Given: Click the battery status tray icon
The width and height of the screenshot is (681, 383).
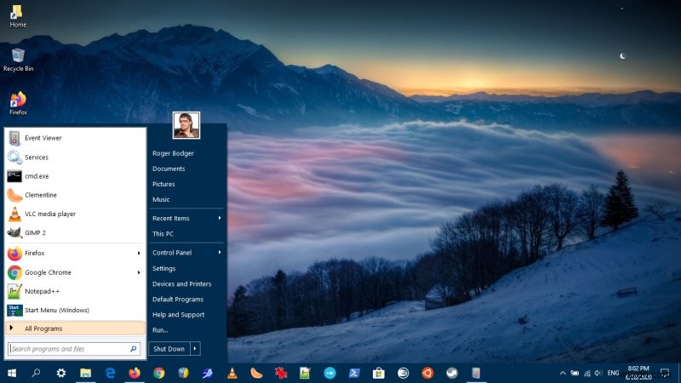Looking at the screenshot, I should point(575,373).
